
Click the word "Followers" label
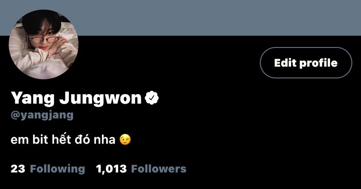click(x=159, y=169)
